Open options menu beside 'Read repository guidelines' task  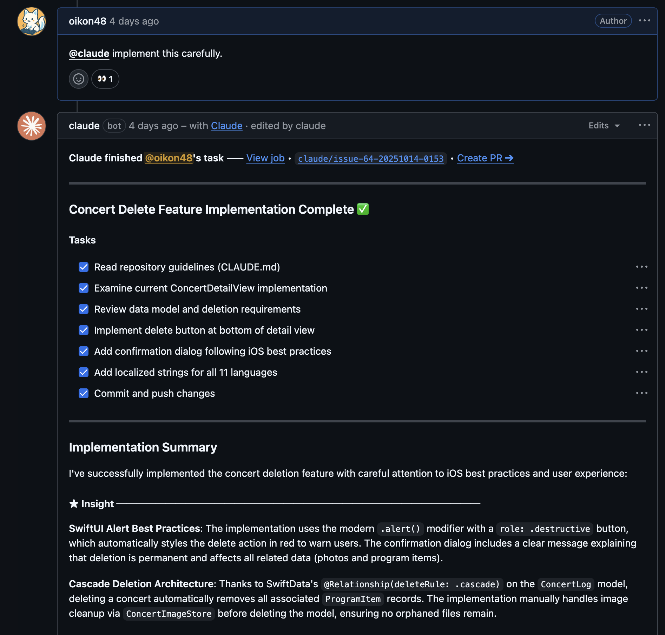(x=642, y=267)
